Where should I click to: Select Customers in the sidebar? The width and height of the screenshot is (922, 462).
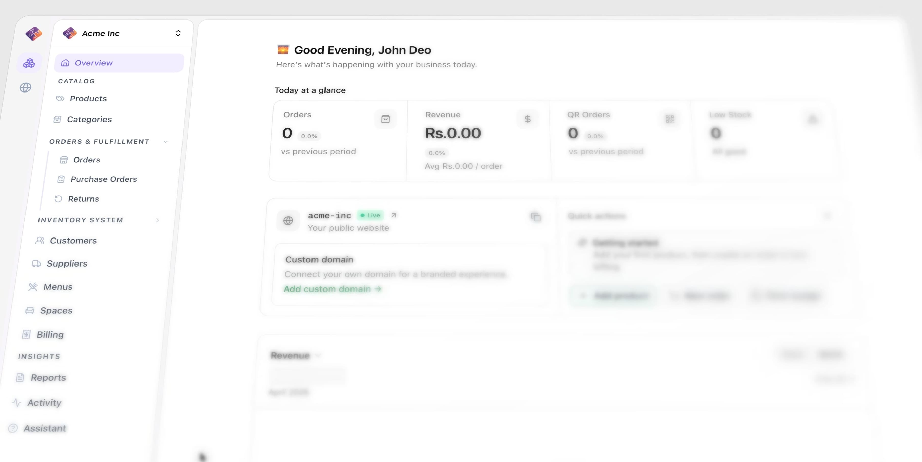(73, 240)
